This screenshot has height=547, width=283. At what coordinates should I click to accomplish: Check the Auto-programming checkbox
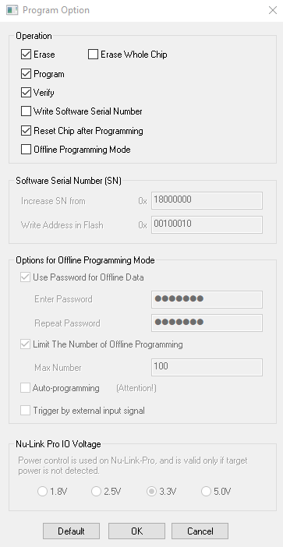click(x=25, y=388)
